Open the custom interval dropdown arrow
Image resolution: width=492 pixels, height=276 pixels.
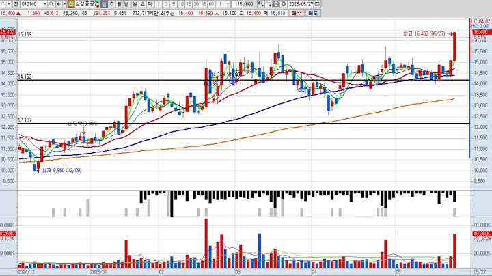[228, 4]
